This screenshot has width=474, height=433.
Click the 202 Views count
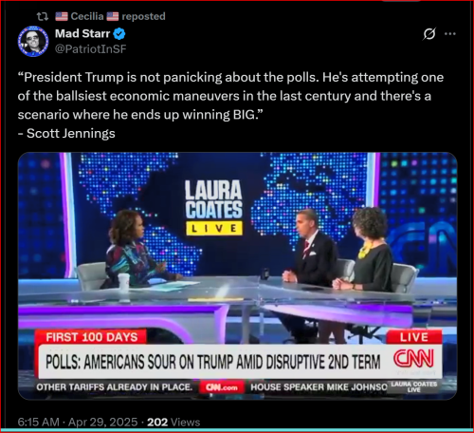[x=173, y=422]
